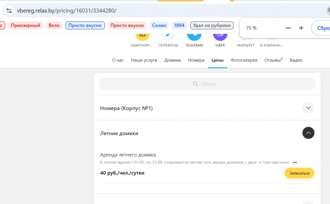Click the site settings icon in address bar
Screen dimensions: 330x204
pos(9,10)
